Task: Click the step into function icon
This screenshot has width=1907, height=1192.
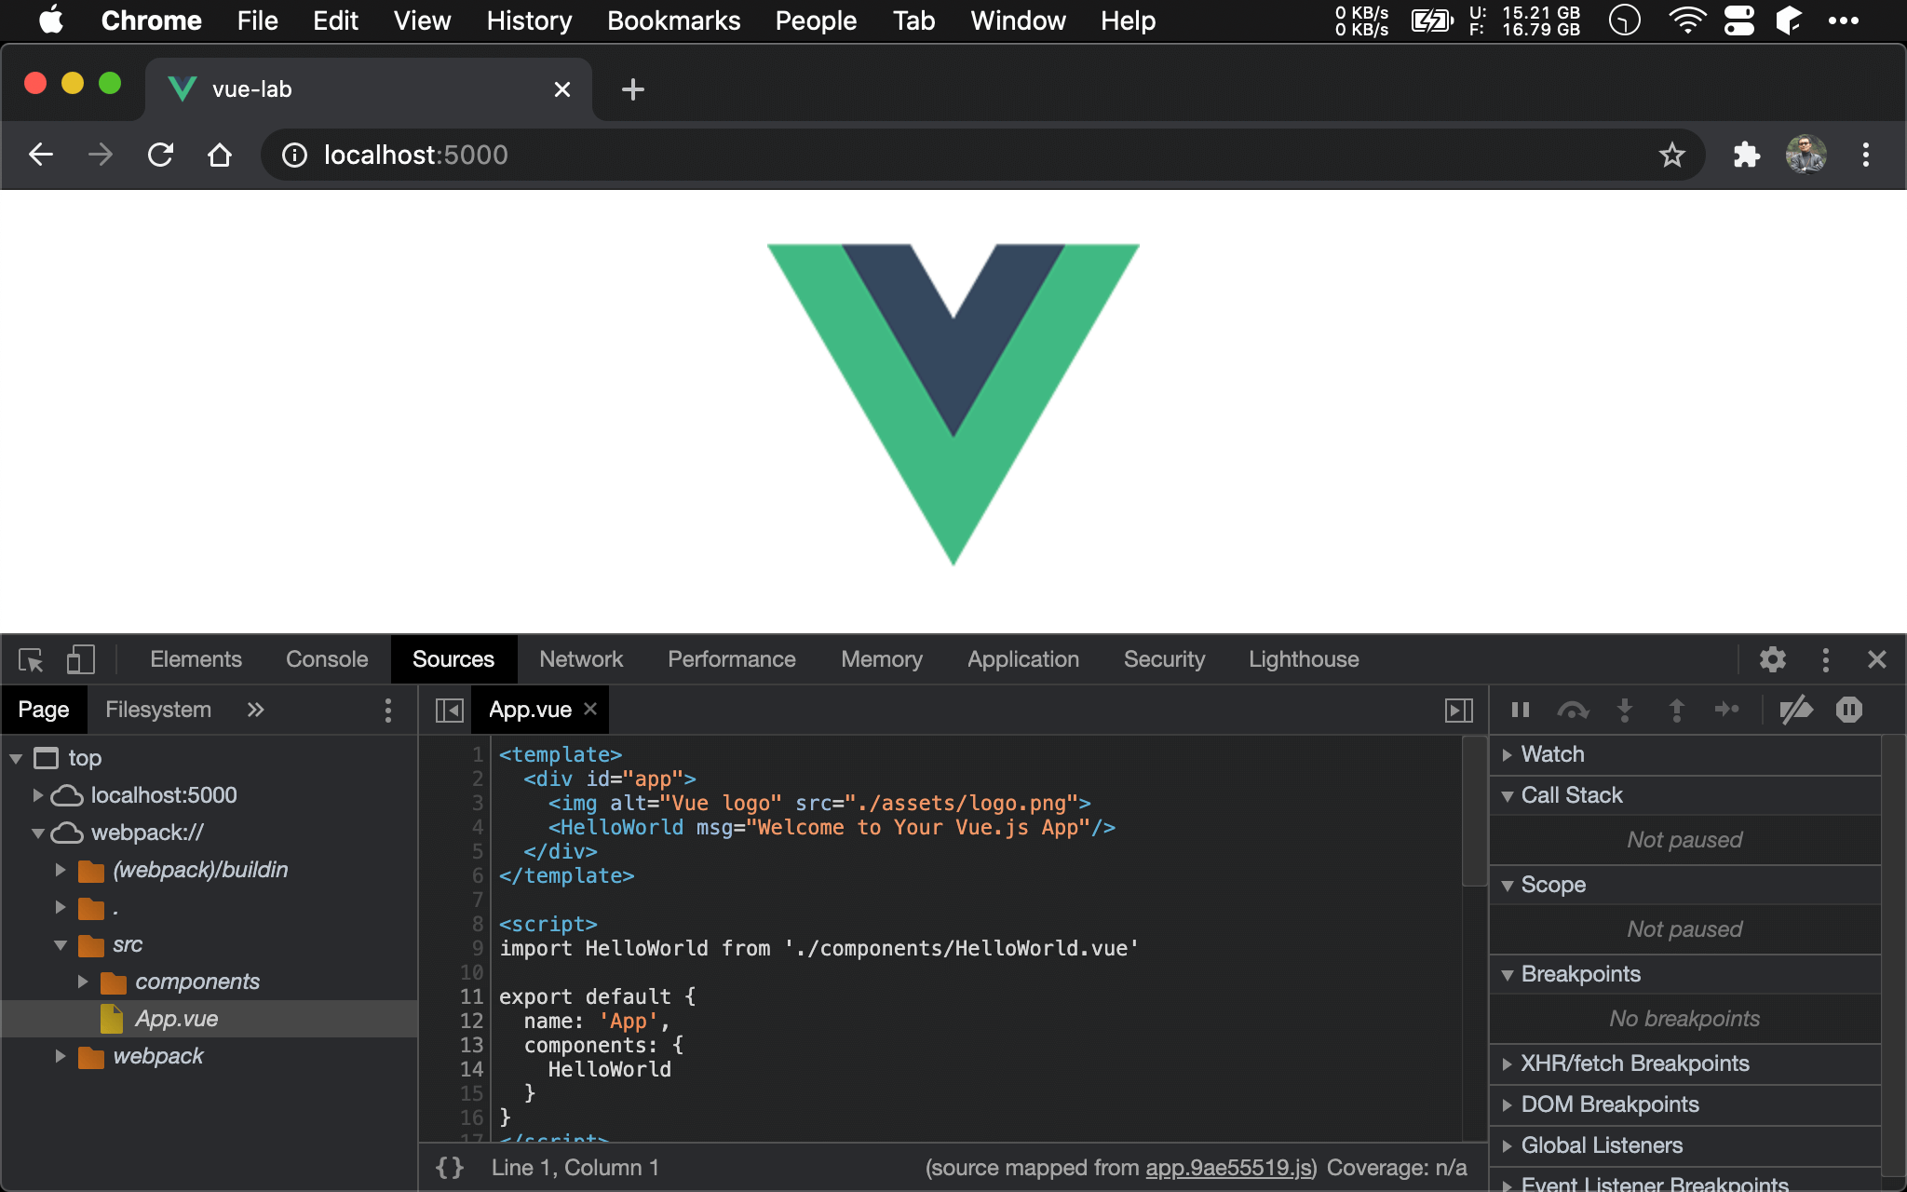Action: [x=1625, y=710]
